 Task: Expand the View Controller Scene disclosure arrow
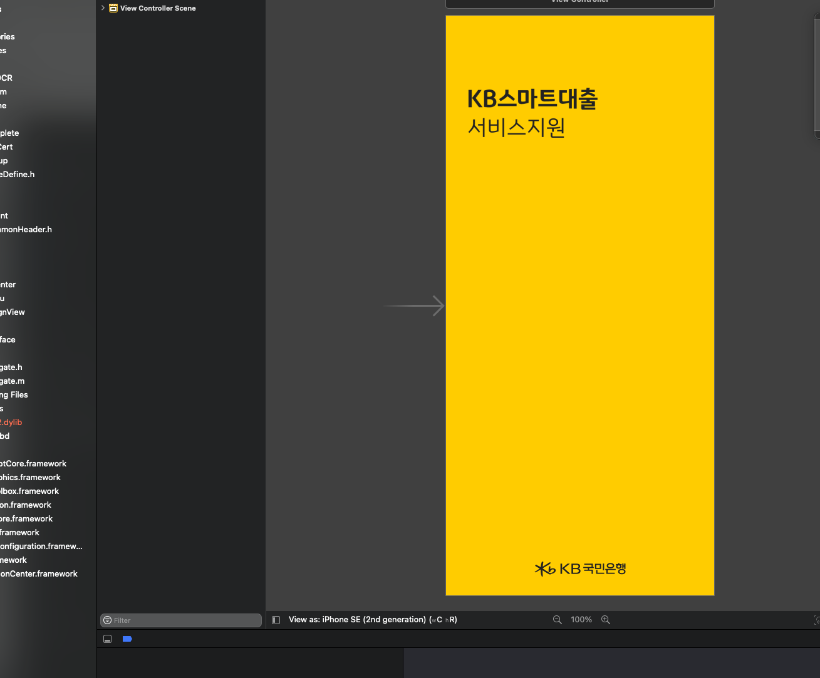(x=103, y=8)
